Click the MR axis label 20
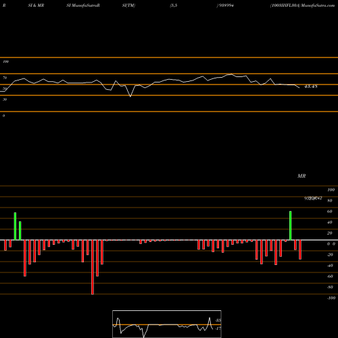The image size is (338, 338). click(330, 233)
